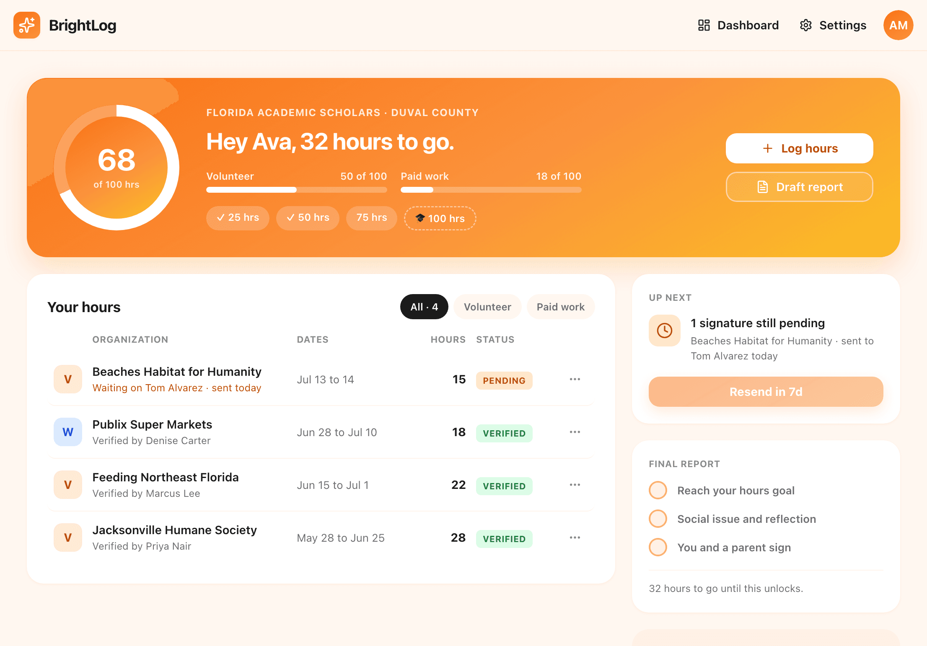Toggle the Reach your hours goal circle
The width and height of the screenshot is (927, 646).
658,490
